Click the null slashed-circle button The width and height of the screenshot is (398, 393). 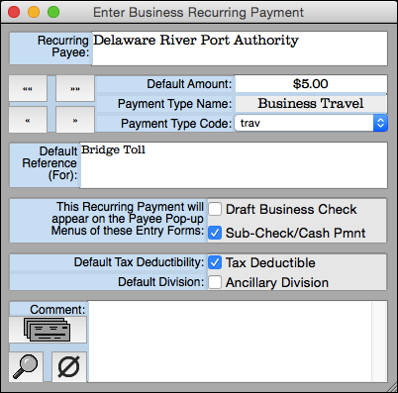pos(69,366)
